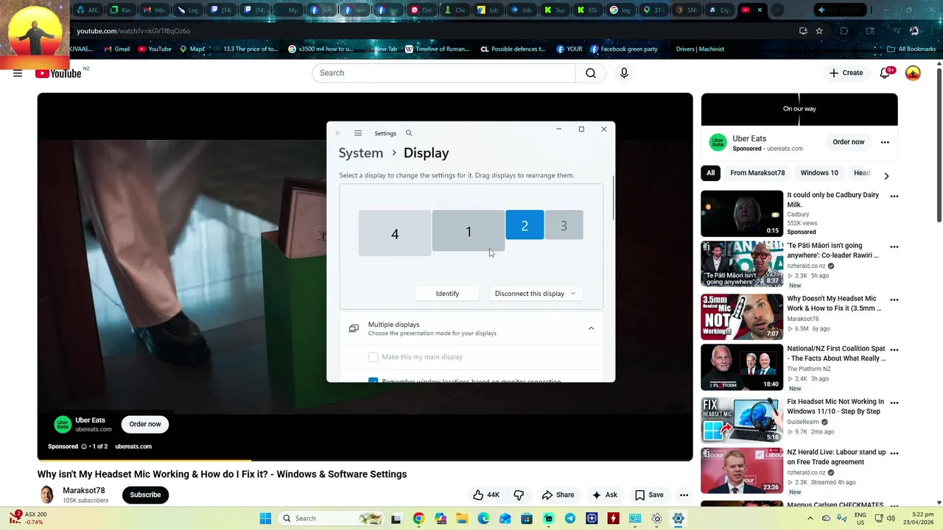Screen dimensions: 943x530
Task: Switch to the Inbox Gmail browser tab
Action: (155, 10)
